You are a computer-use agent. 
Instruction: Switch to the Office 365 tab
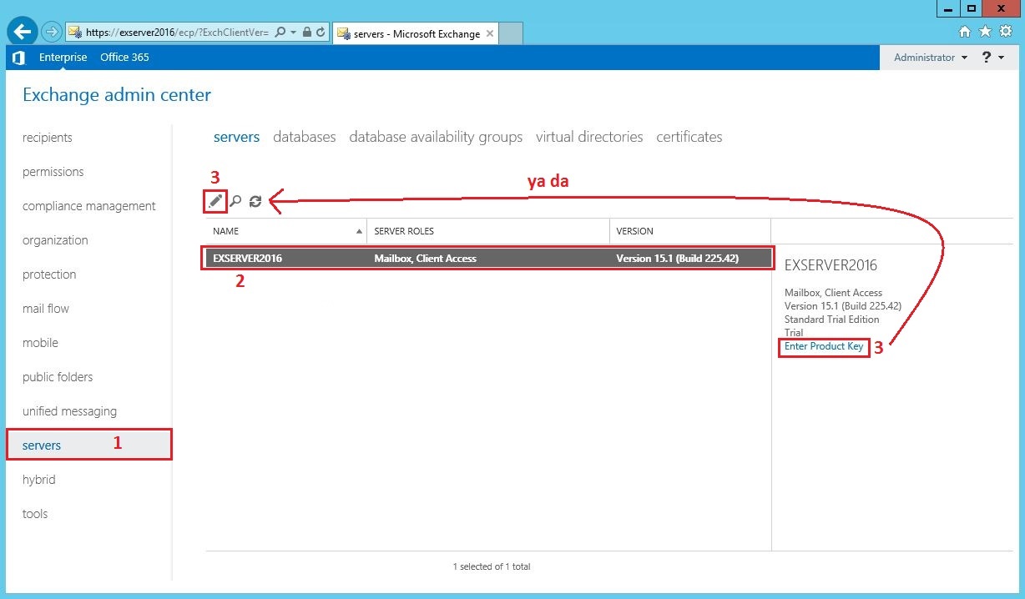[124, 58]
